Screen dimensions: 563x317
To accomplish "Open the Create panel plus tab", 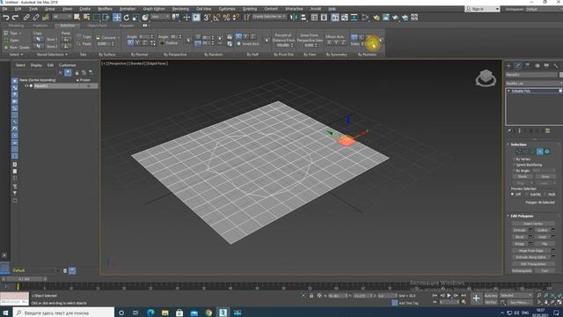I will [508, 66].
